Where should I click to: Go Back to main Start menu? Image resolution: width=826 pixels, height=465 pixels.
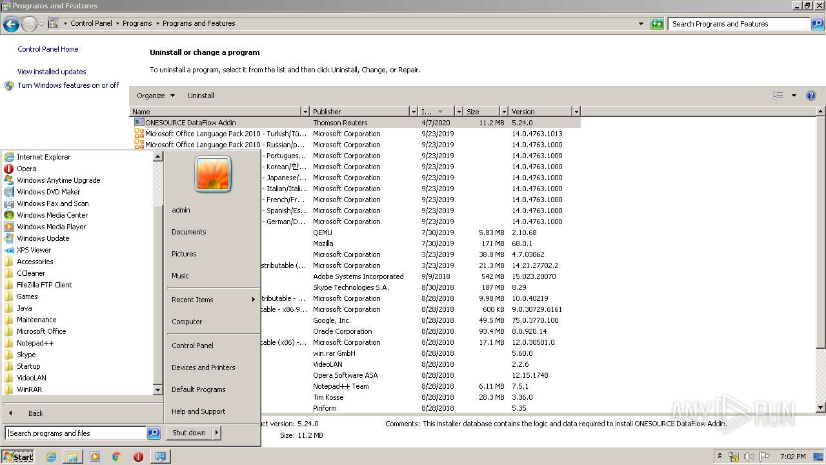pos(35,413)
